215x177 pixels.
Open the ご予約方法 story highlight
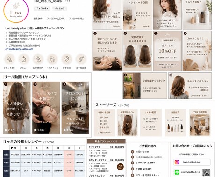pos(81,59)
